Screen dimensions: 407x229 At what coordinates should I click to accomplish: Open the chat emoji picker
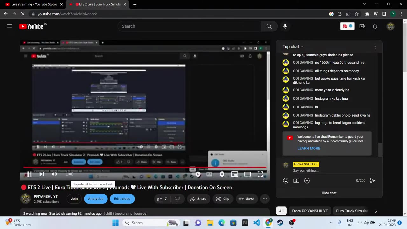tap(286, 181)
